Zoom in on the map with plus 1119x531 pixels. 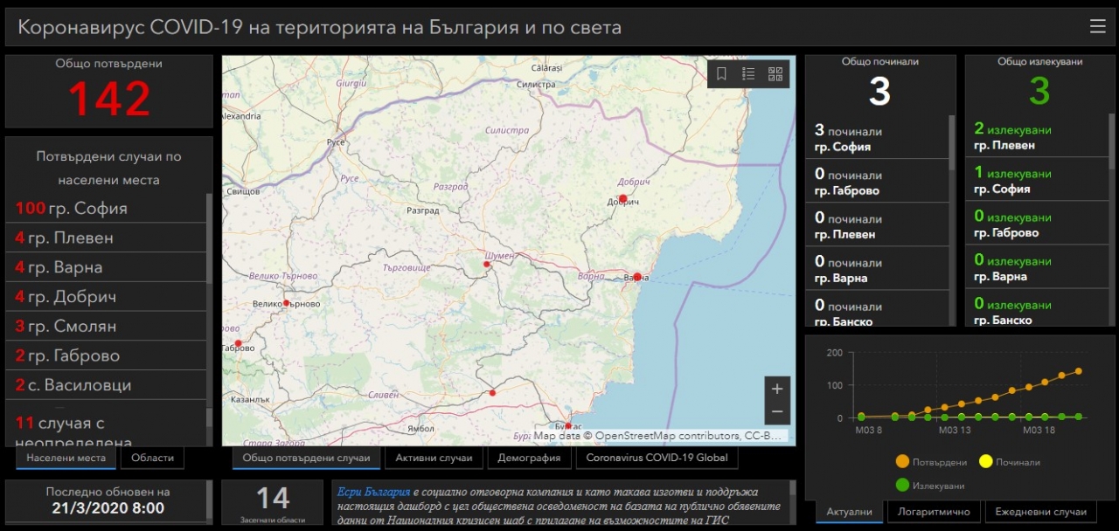point(777,389)
